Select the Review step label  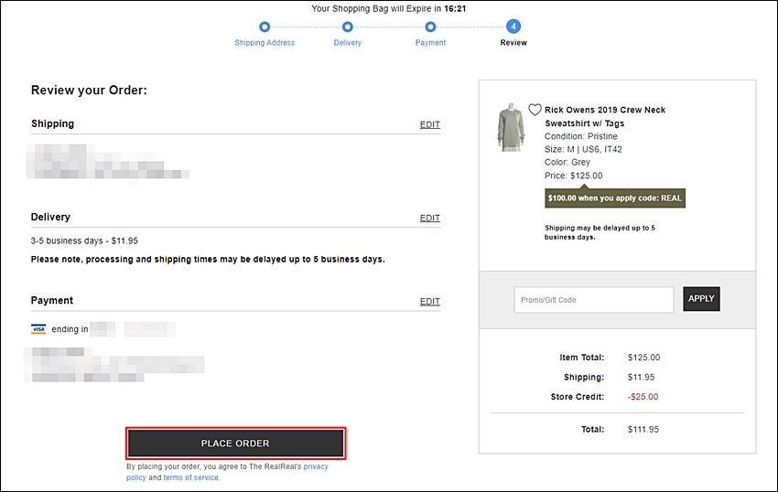click(x=513, y=43)
